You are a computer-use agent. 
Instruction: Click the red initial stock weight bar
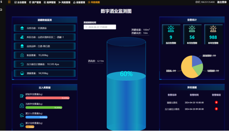pyautogui.click(x=47, y=98)
